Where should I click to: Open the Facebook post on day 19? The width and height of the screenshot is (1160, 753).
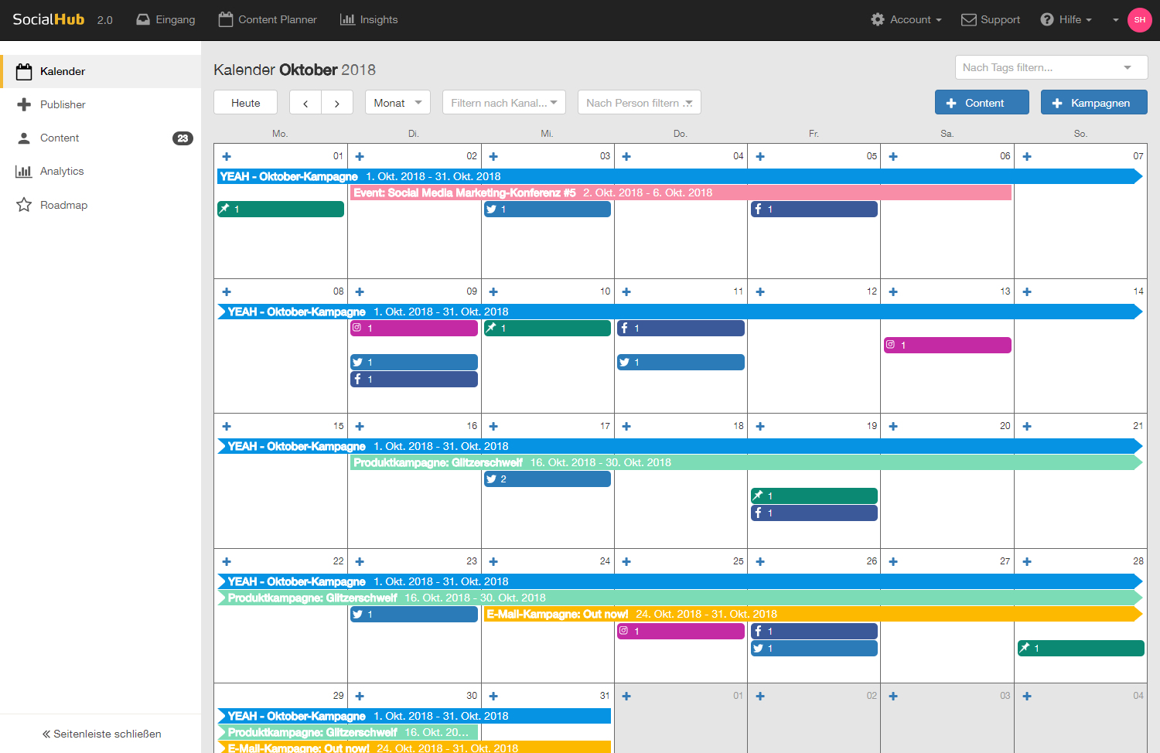(x=814, y=513)
